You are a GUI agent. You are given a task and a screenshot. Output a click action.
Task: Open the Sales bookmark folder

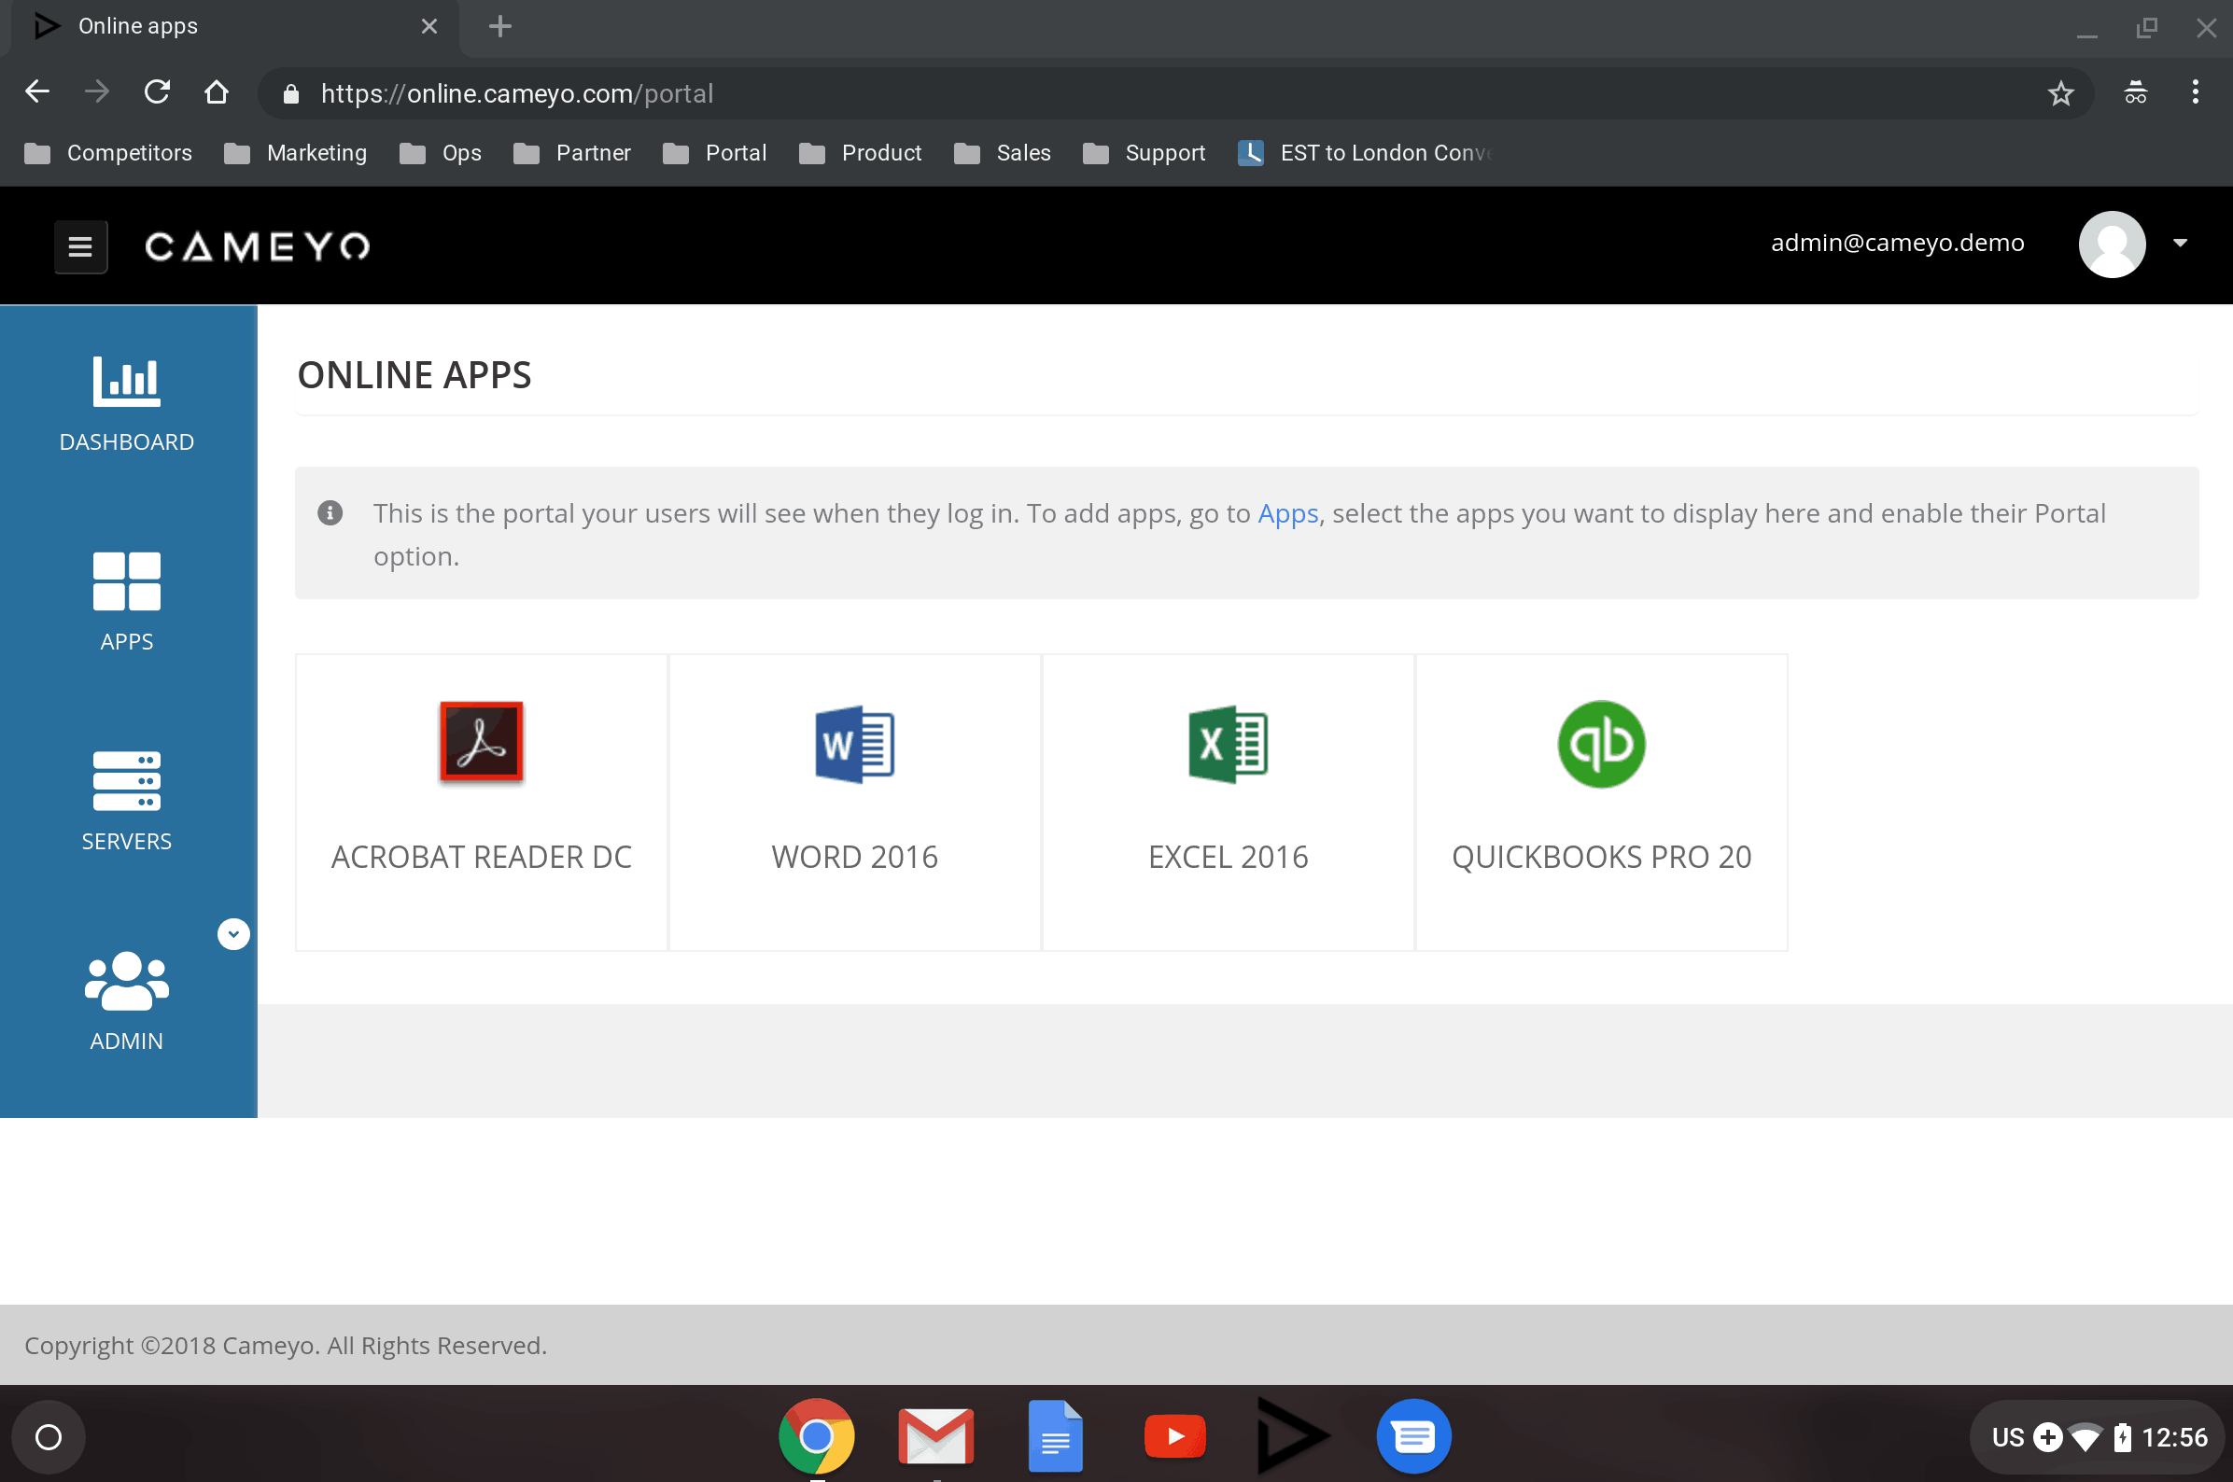tap(1003, 153)
